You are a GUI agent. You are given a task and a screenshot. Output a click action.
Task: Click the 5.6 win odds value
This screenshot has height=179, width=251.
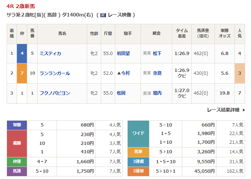coord(225,73)
